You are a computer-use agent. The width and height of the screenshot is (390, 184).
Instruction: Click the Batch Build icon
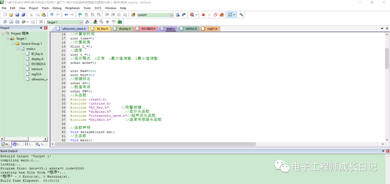23,22
